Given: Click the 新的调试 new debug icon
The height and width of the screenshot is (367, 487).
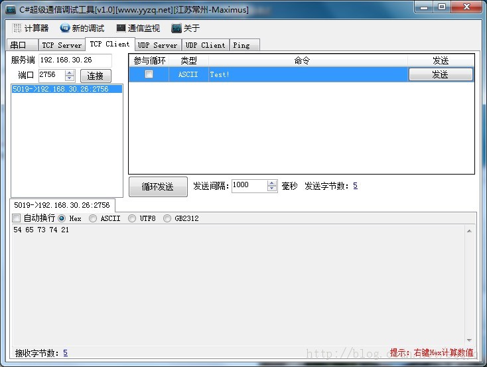Looking at the screenshot, I should (x=65, y=29).
